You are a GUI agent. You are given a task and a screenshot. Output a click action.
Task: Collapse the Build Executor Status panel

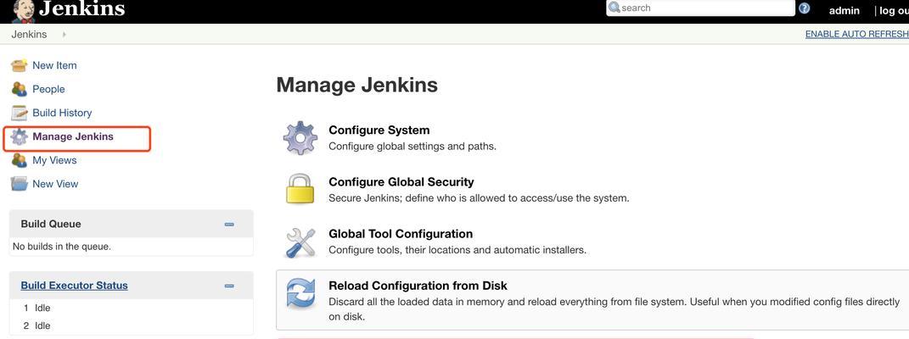[229, 286]
